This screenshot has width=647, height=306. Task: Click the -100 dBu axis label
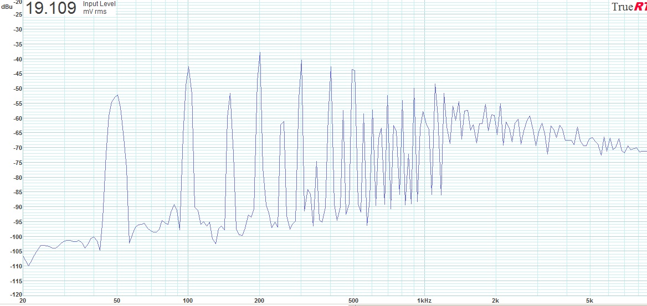15,237
